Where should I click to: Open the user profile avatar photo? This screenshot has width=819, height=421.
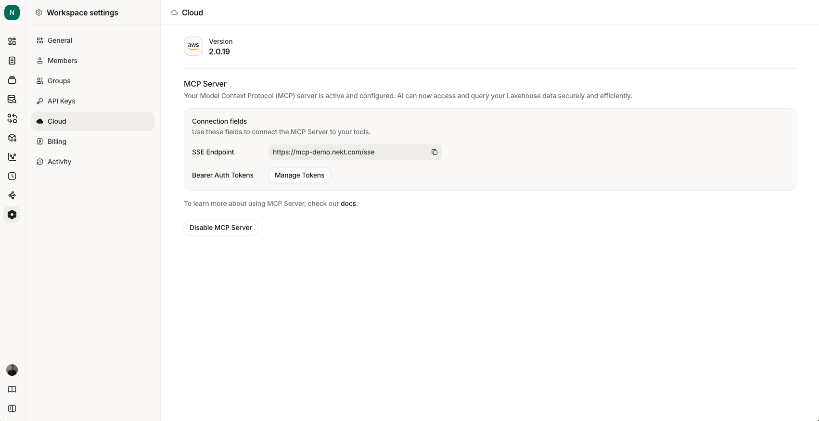coord(12,370)
